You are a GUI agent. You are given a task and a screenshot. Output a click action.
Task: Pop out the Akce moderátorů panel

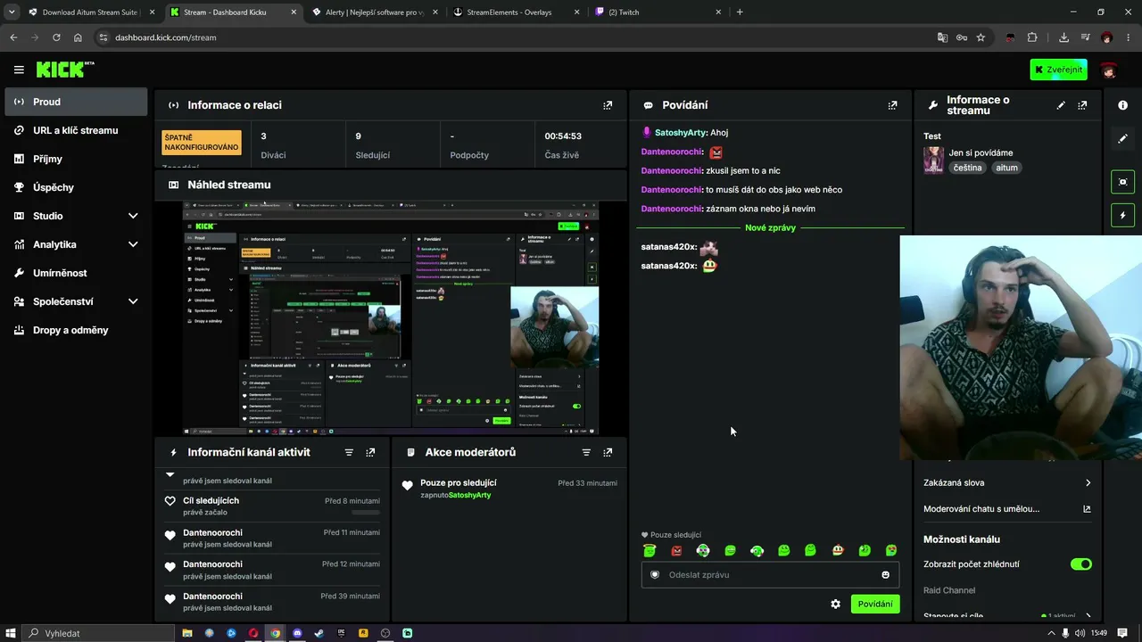pyautogui.click(x=608, y=453)
